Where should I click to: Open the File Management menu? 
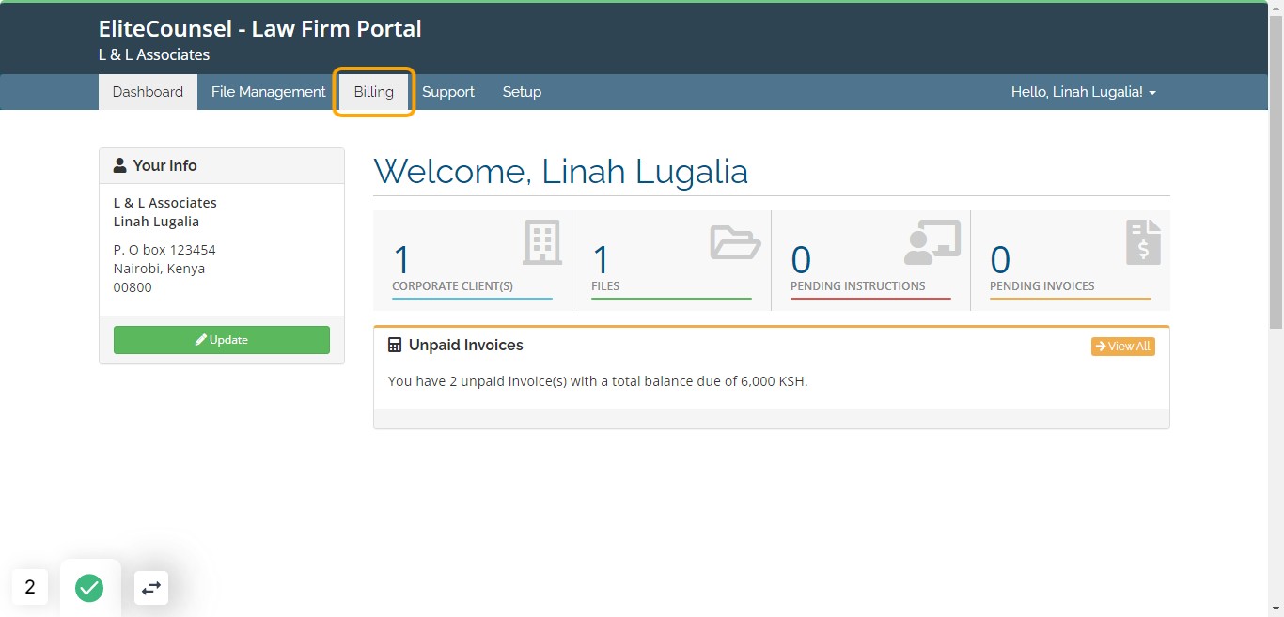pos(268,92)
